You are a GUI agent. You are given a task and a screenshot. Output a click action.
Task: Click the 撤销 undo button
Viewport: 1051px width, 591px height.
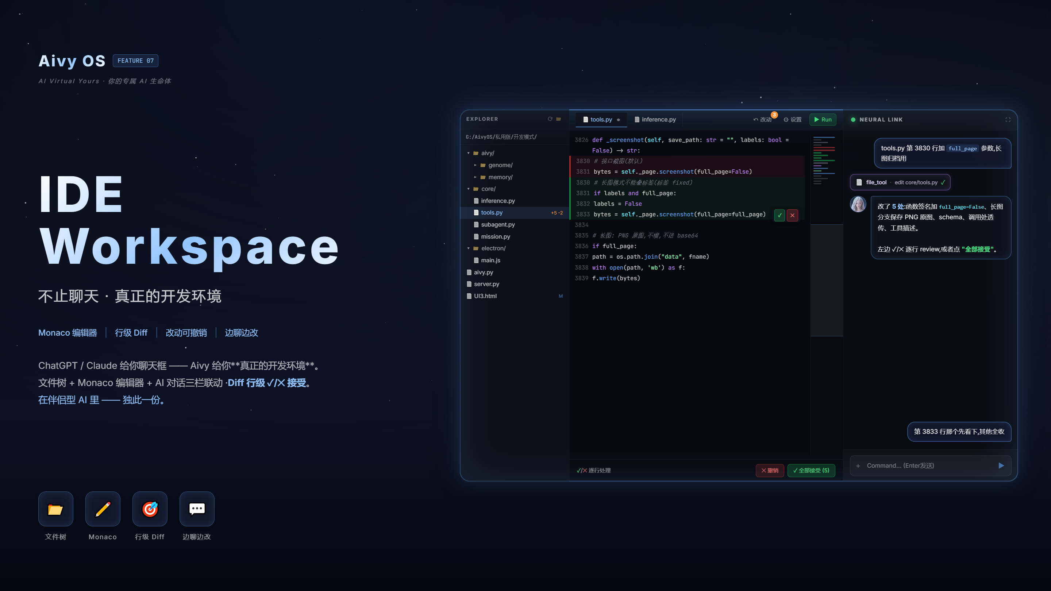tap(770, 470)
